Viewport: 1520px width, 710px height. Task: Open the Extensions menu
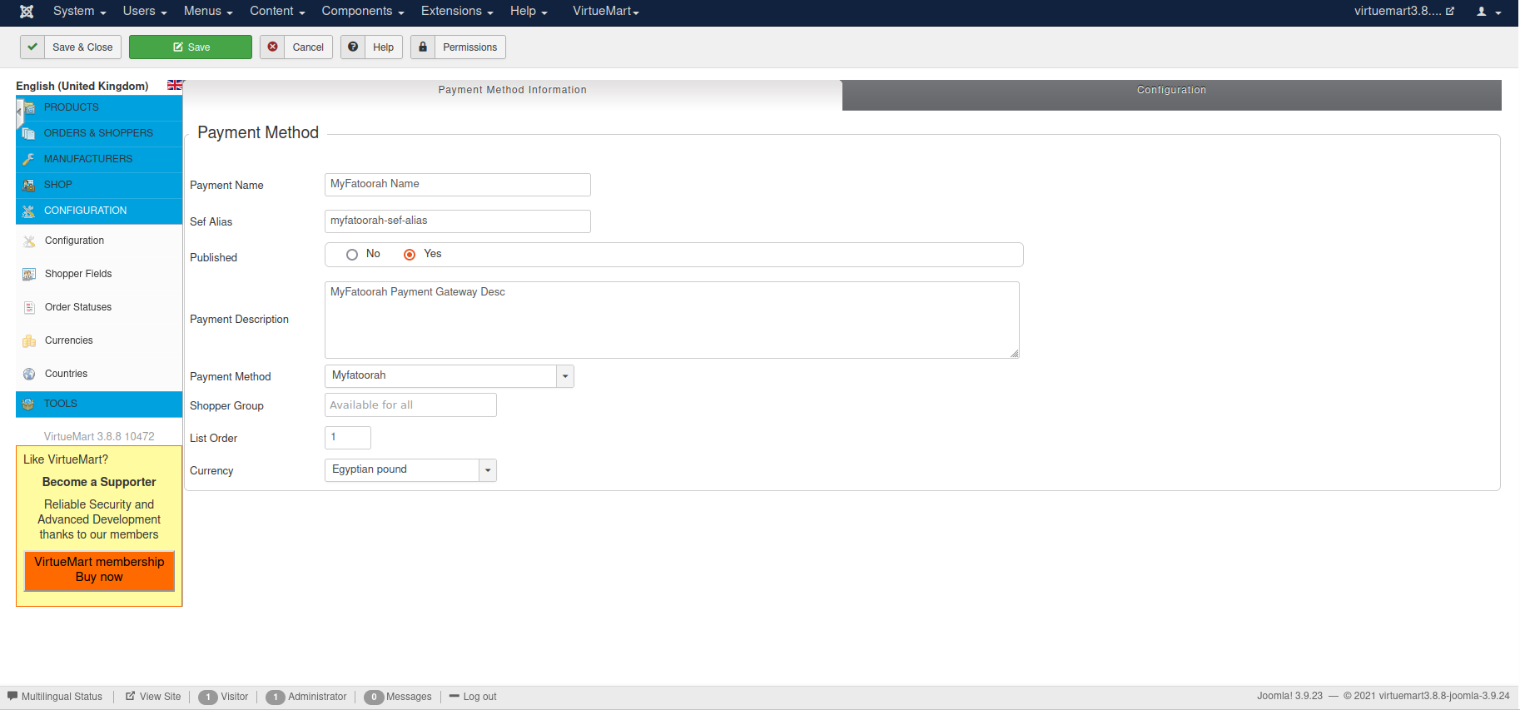click(457, 12)
